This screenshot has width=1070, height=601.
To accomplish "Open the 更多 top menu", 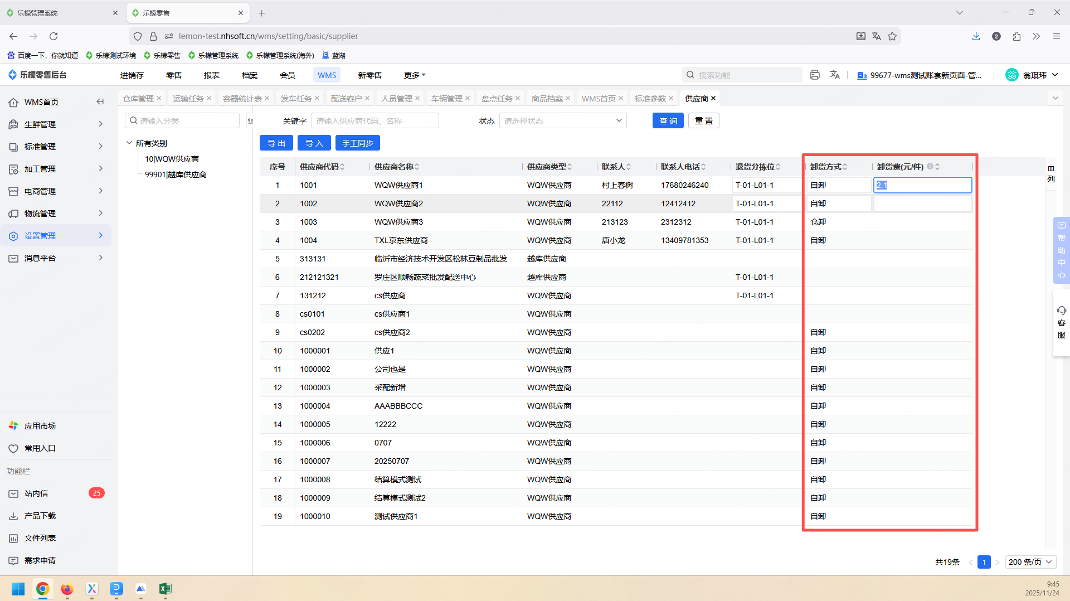I will [415, 75].
